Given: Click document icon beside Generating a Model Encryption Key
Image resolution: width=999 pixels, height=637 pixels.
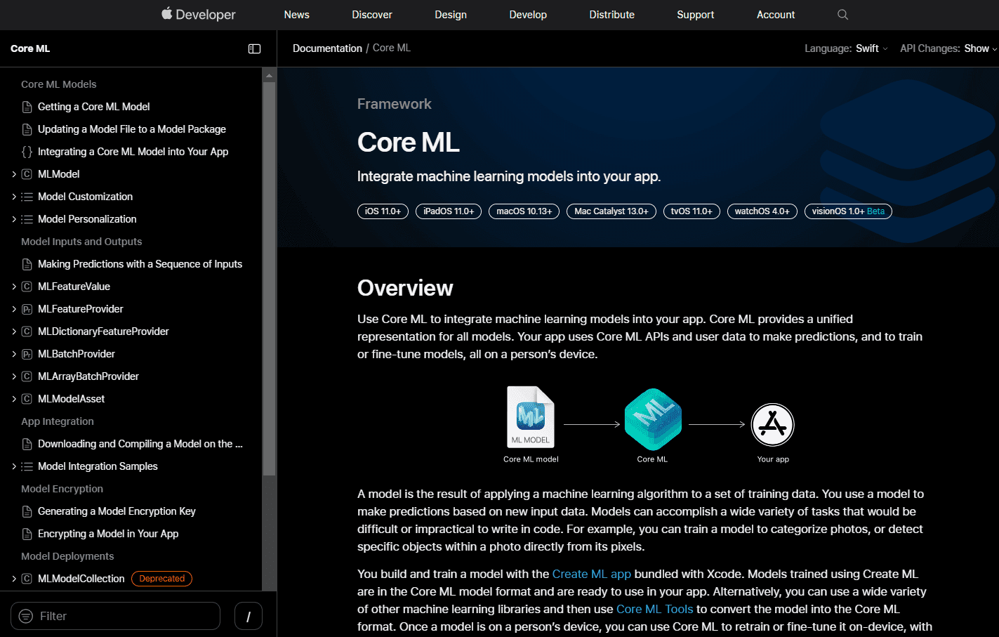Looking at the screenshot, I should [27, 511].
